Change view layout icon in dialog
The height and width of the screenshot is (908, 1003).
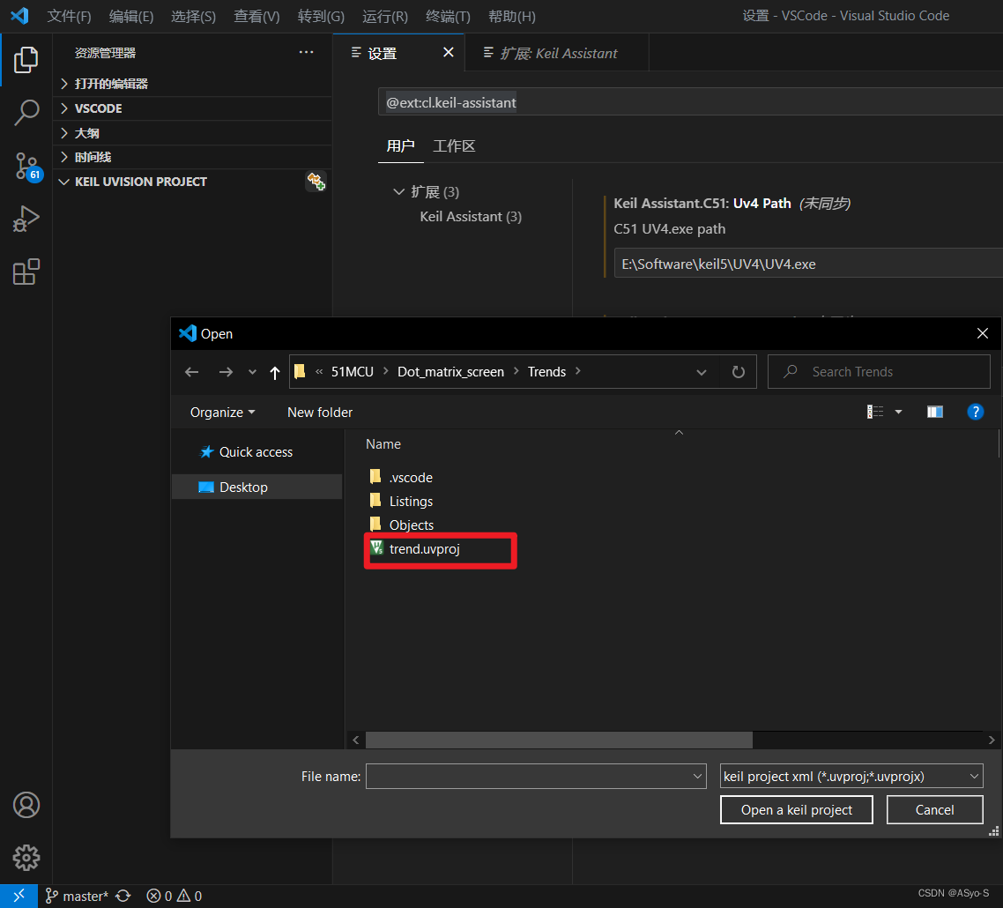tap(874, 412)
